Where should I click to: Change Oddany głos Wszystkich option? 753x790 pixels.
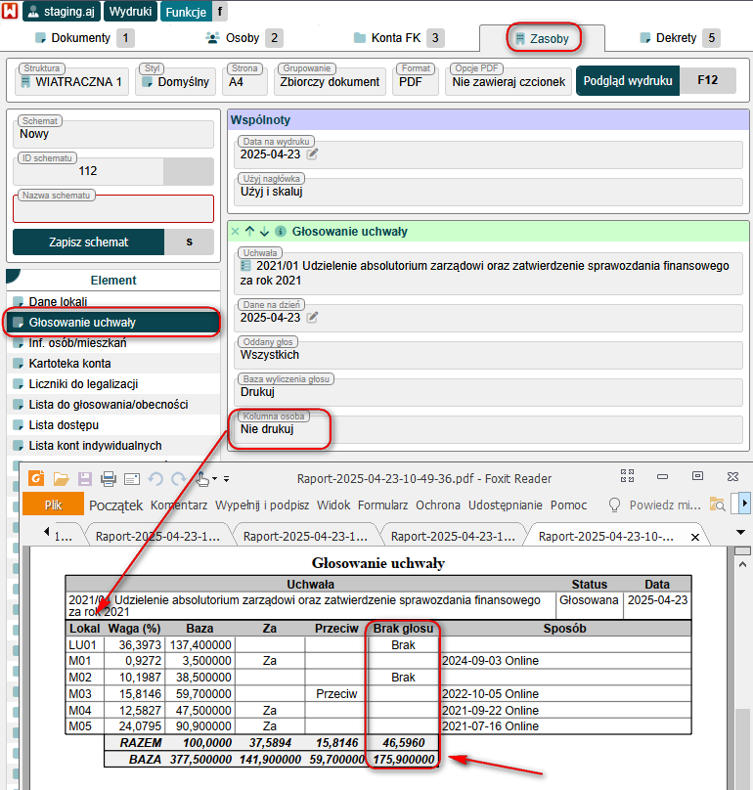click(490, 355)
